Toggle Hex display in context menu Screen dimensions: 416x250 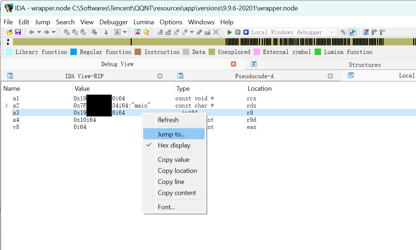pos(174,145)
